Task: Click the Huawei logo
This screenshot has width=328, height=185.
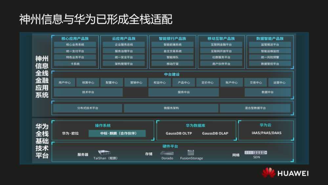Action: (285, 173)
